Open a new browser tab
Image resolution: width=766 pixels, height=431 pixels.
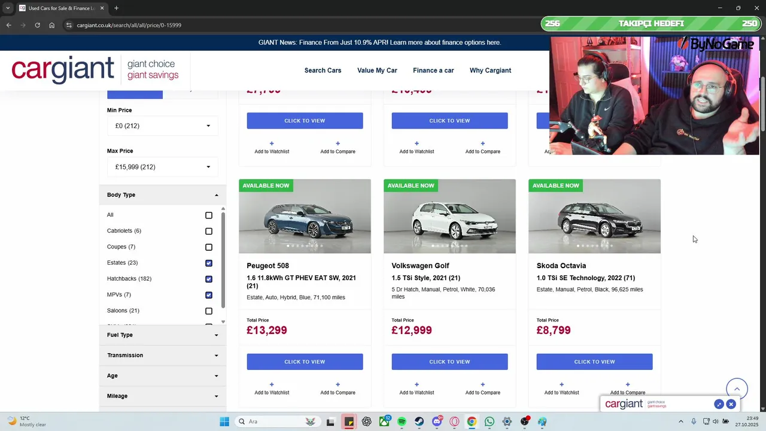pyautogui.click(x=116, y=8)
